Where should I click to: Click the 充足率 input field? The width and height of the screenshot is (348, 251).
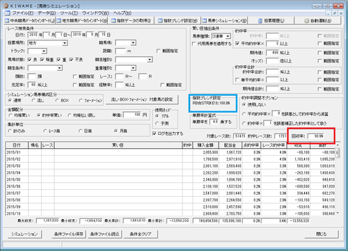click(x=32, y=85)
